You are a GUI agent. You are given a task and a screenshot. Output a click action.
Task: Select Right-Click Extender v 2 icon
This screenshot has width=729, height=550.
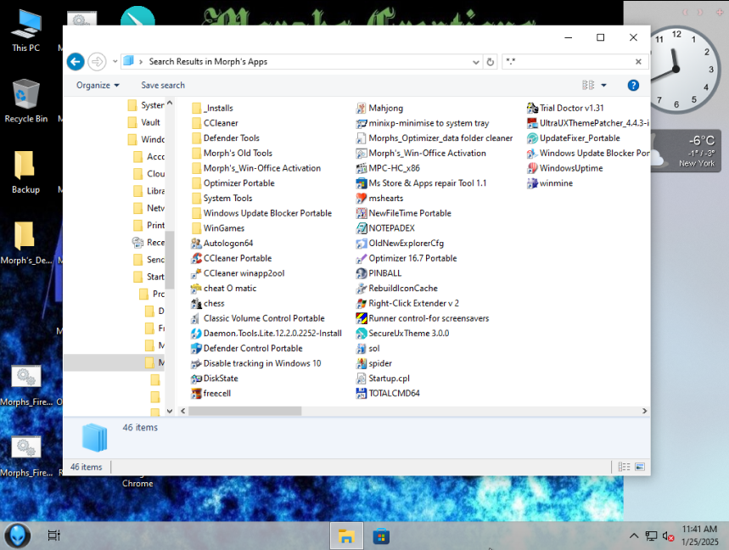point(362,304)
